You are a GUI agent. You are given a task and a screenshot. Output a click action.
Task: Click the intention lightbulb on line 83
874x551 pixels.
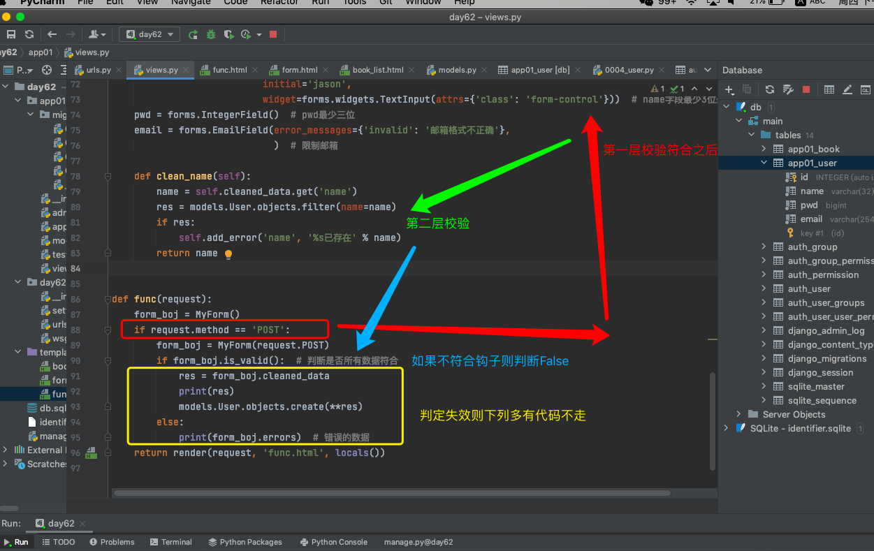[228, 254]
